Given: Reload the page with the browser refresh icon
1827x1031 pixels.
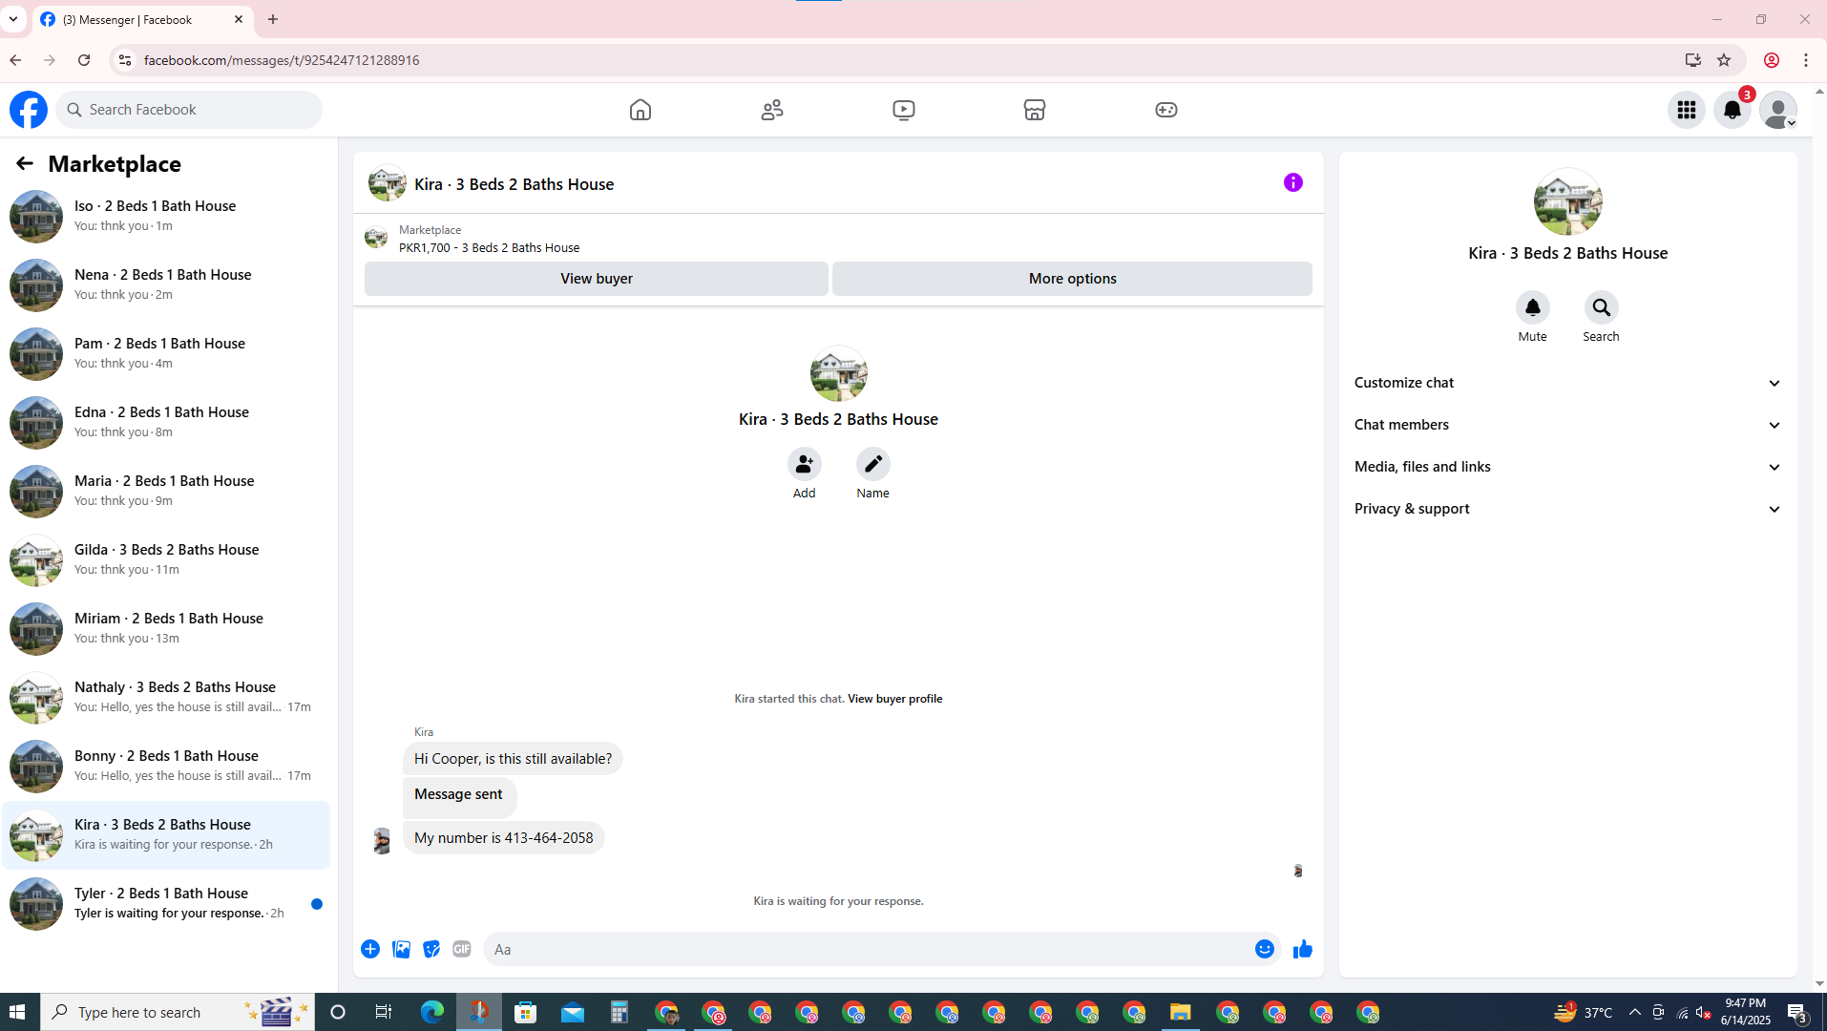Looking at the screenshot, I should (84, 60).
